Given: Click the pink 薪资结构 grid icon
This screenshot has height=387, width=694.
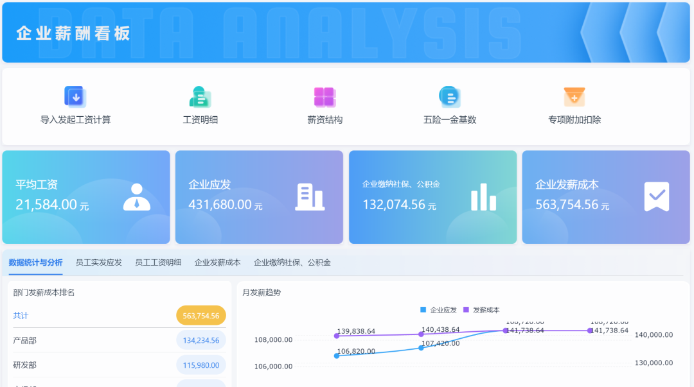Looking at the screenshot, I should (325, 97).
